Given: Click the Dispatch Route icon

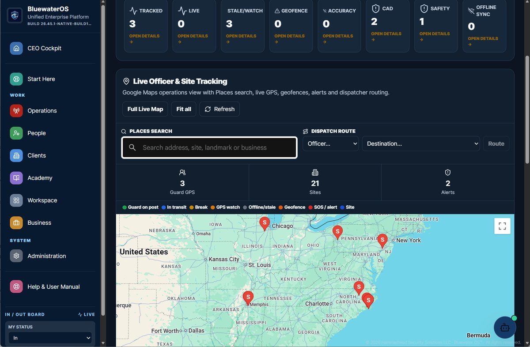Looking at the screenshot, I should coord(305,131).
